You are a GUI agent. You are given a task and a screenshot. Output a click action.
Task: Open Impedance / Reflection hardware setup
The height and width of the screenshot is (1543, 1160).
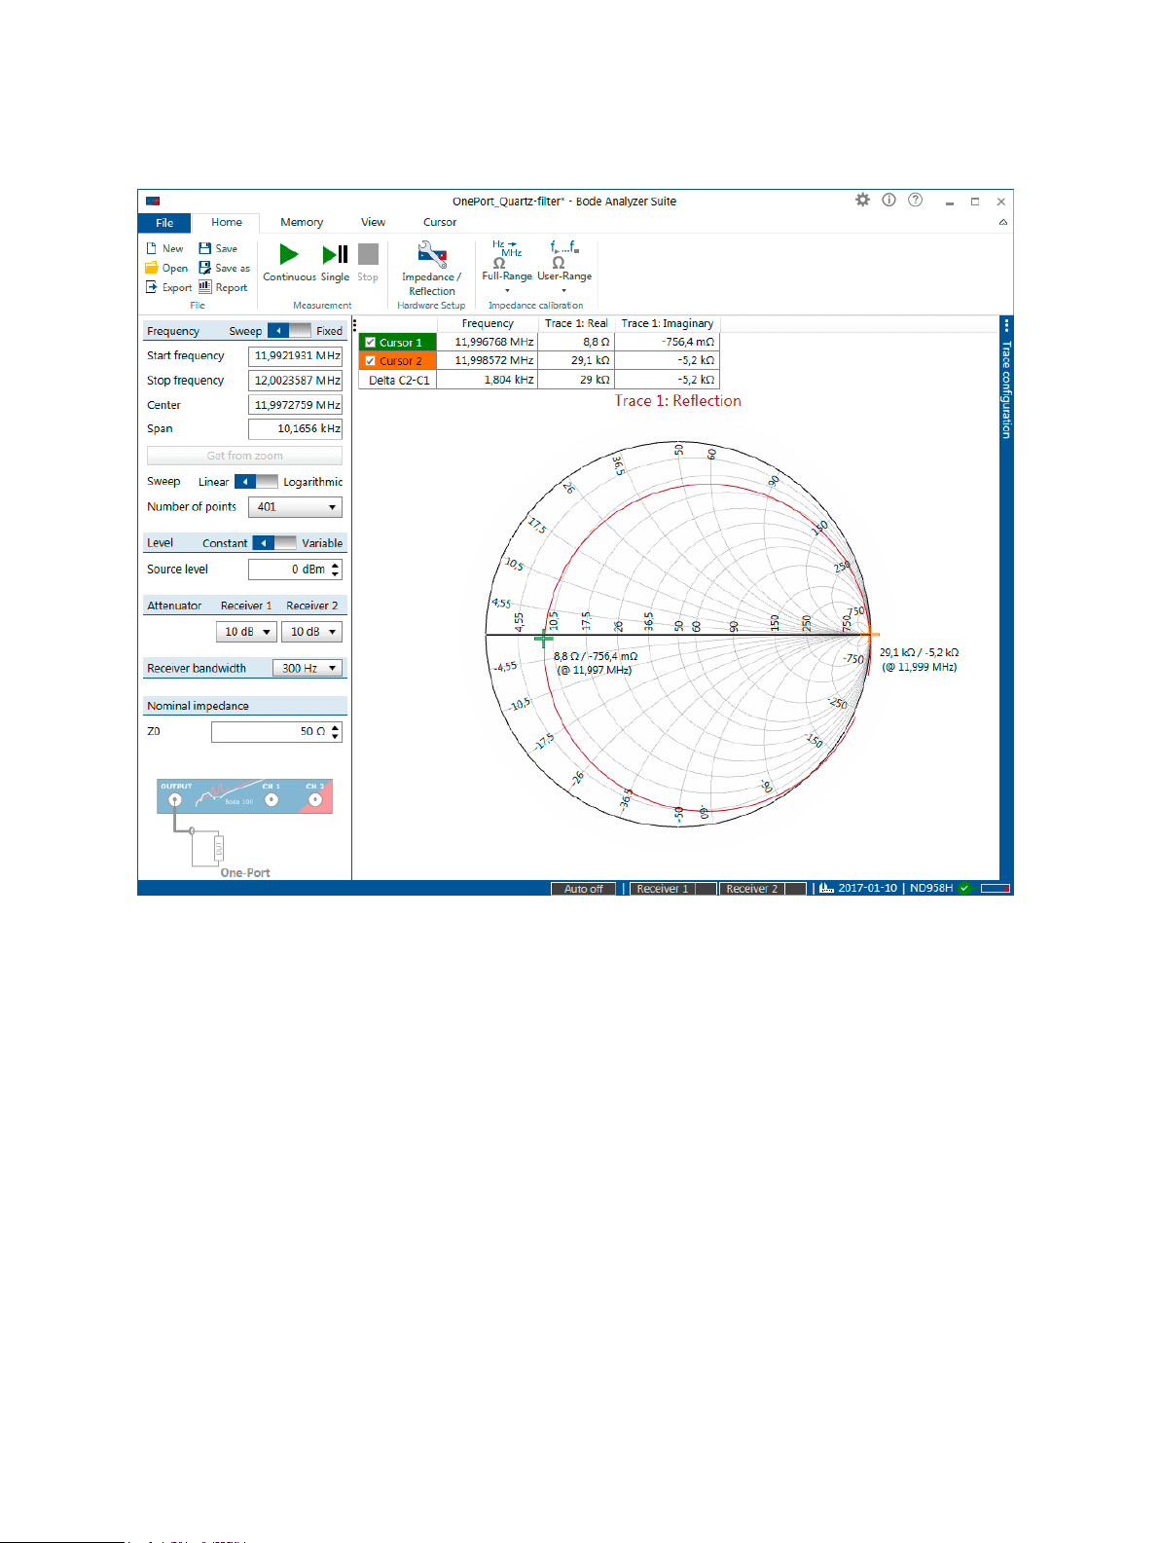pos(432,255)
